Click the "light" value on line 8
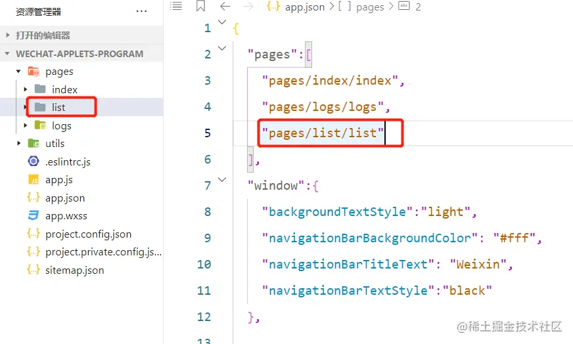 [x=446, y=212]
